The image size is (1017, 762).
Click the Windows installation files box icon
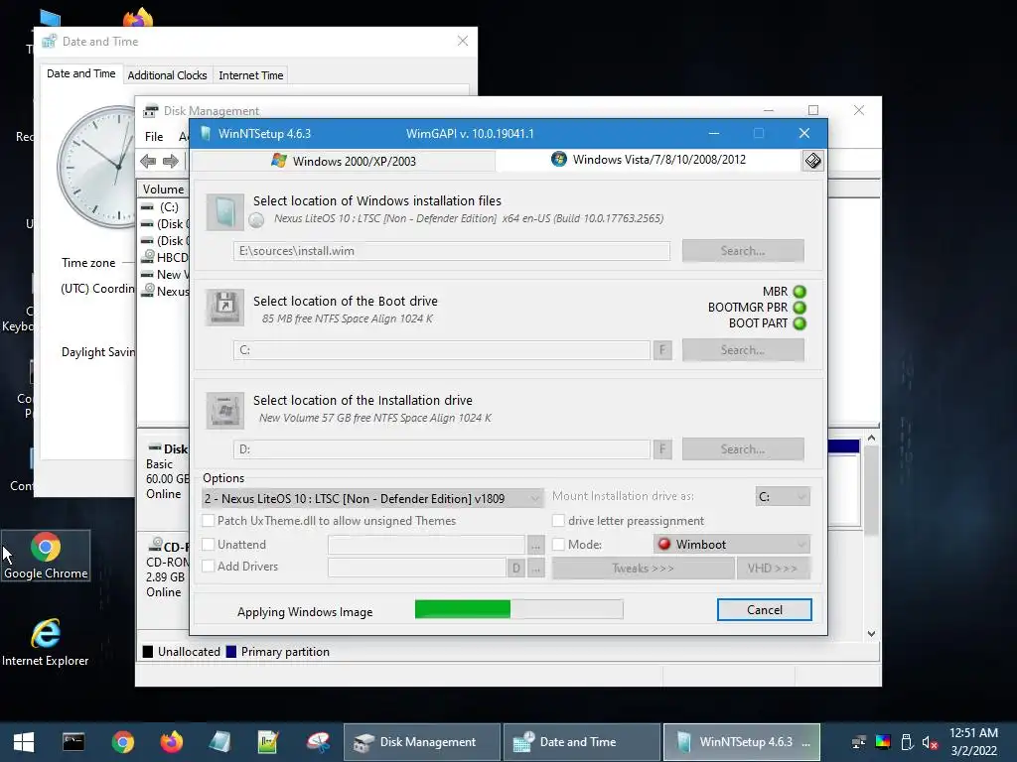[x=225, y=212]
